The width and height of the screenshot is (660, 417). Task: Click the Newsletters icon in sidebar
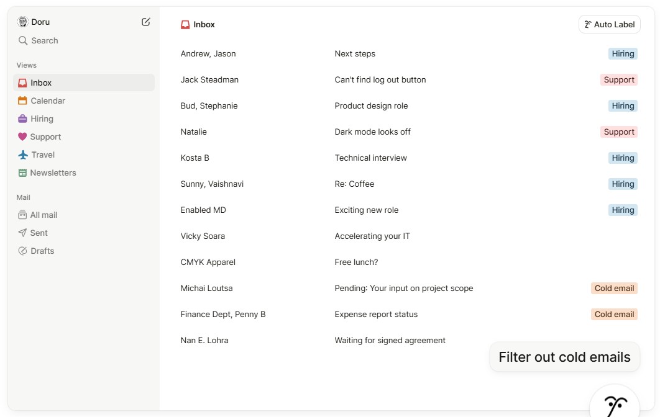[x=22, y=173]
